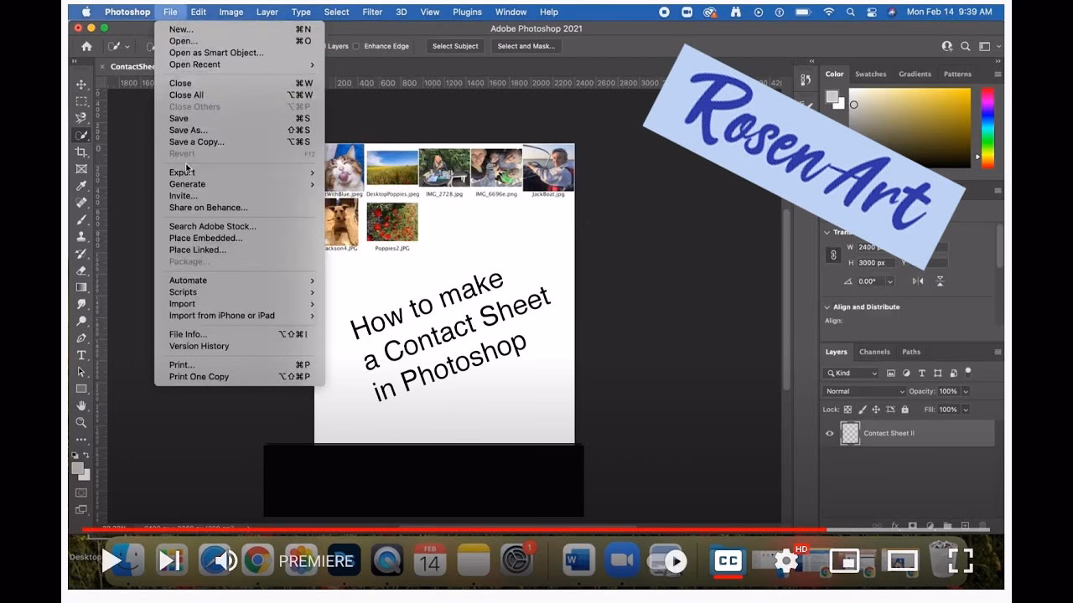Open Photoshop Home screen icon

(x=86, y=46)
